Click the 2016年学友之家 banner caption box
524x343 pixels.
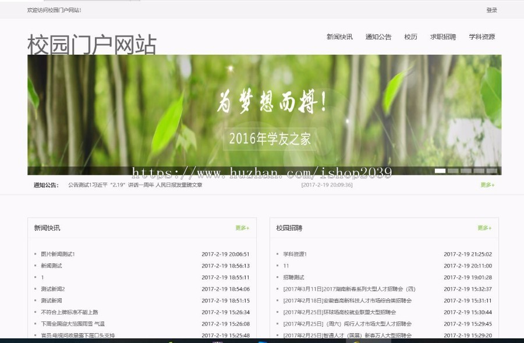pos(270,139)
